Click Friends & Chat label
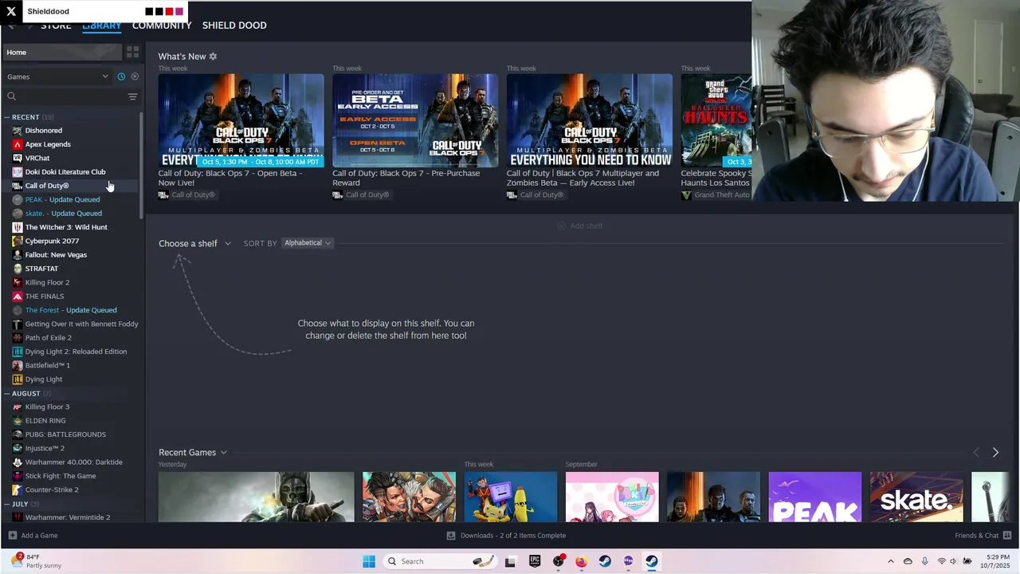1020x574 pixels. pos(977,536)
